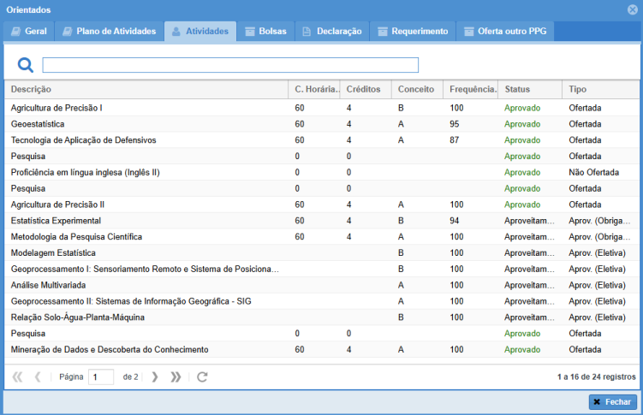This screenshot has width=643, height=415.
Task: Click the page number input box
Action: tap(101, 376)
